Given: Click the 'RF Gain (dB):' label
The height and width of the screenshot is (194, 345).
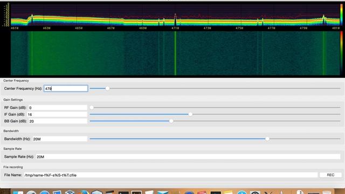Looking at the screenshot, I should click(x=15, y=108).
